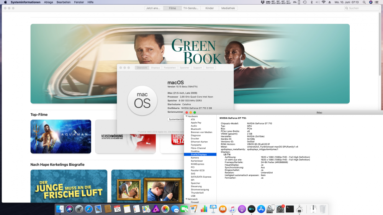
Task: Open Trash in the dock
Action: [x=322, y=209]
